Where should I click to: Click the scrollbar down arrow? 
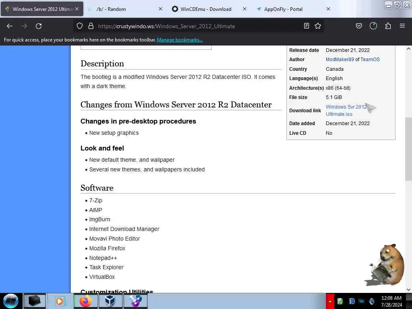point(408,290)
